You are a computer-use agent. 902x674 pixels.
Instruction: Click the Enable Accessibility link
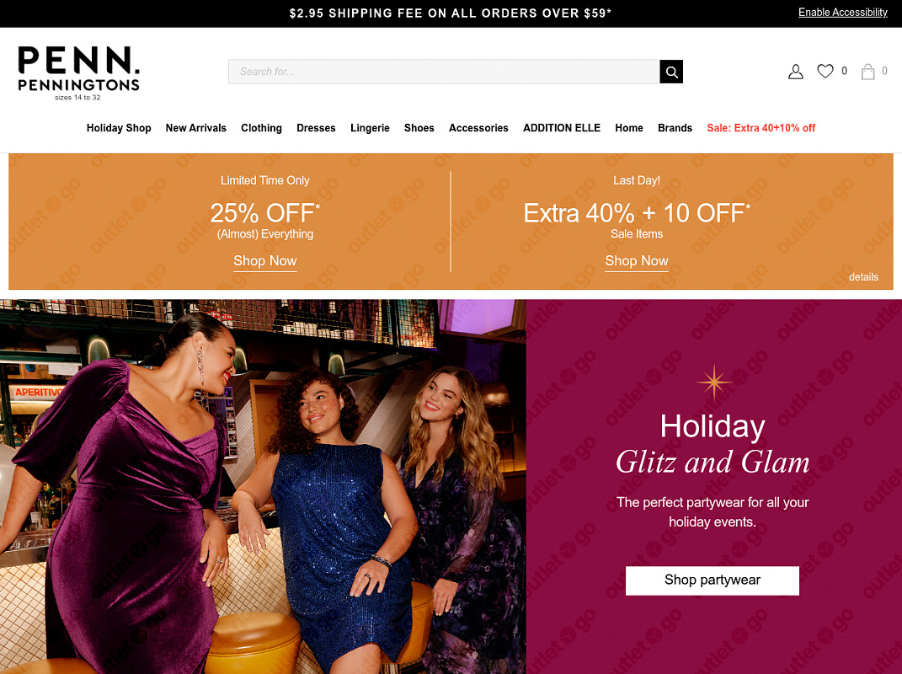point(843,13)
